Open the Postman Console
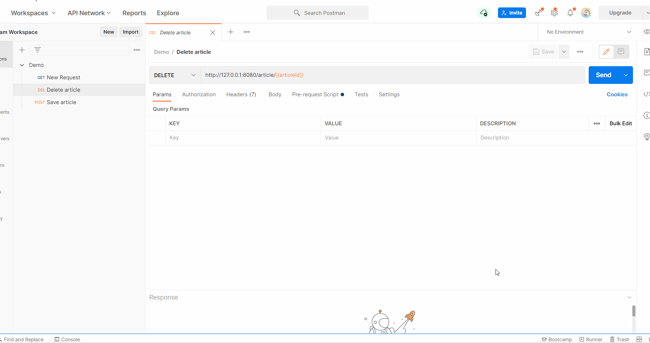 click(67, 339)
